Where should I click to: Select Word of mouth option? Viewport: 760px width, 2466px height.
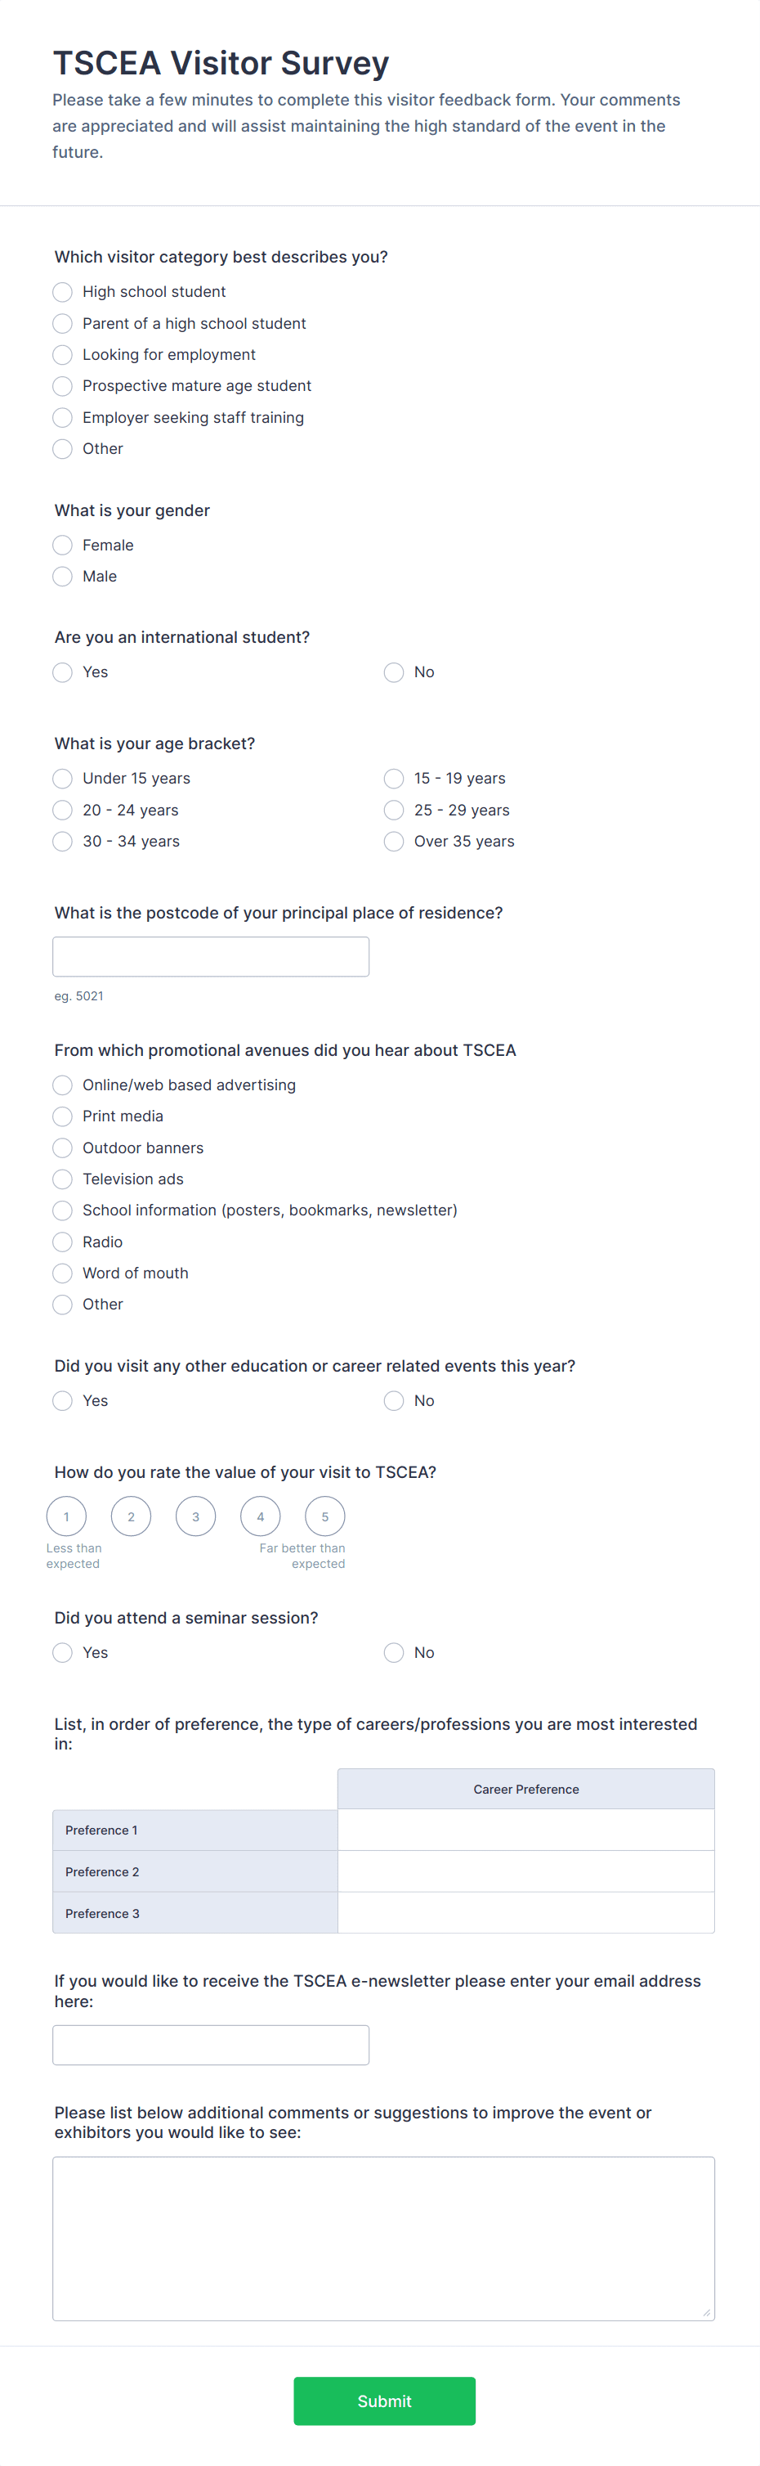(62, 1273)
